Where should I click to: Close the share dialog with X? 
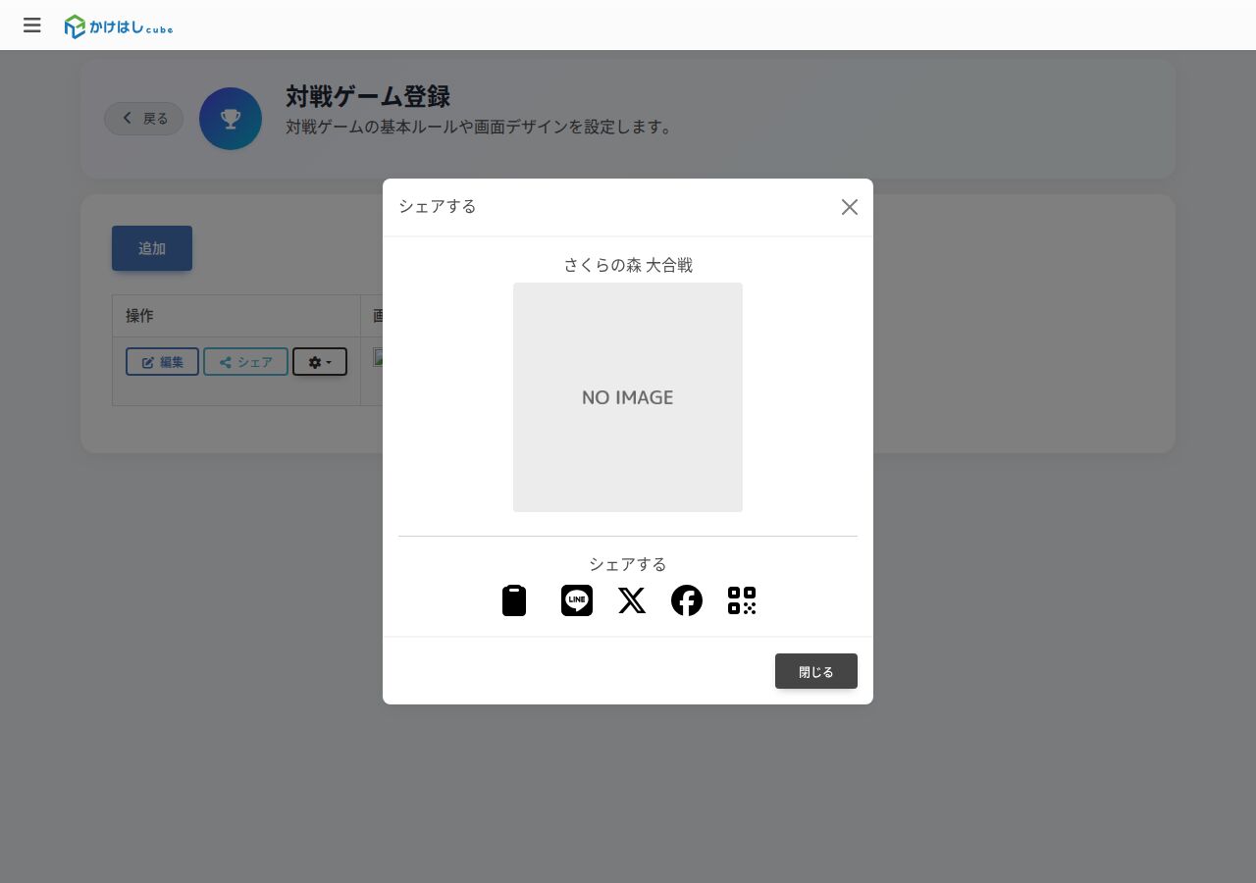pyautogui.click(x=850, y=207)
